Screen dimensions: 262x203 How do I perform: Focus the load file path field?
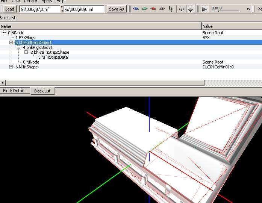pos(39,9)
